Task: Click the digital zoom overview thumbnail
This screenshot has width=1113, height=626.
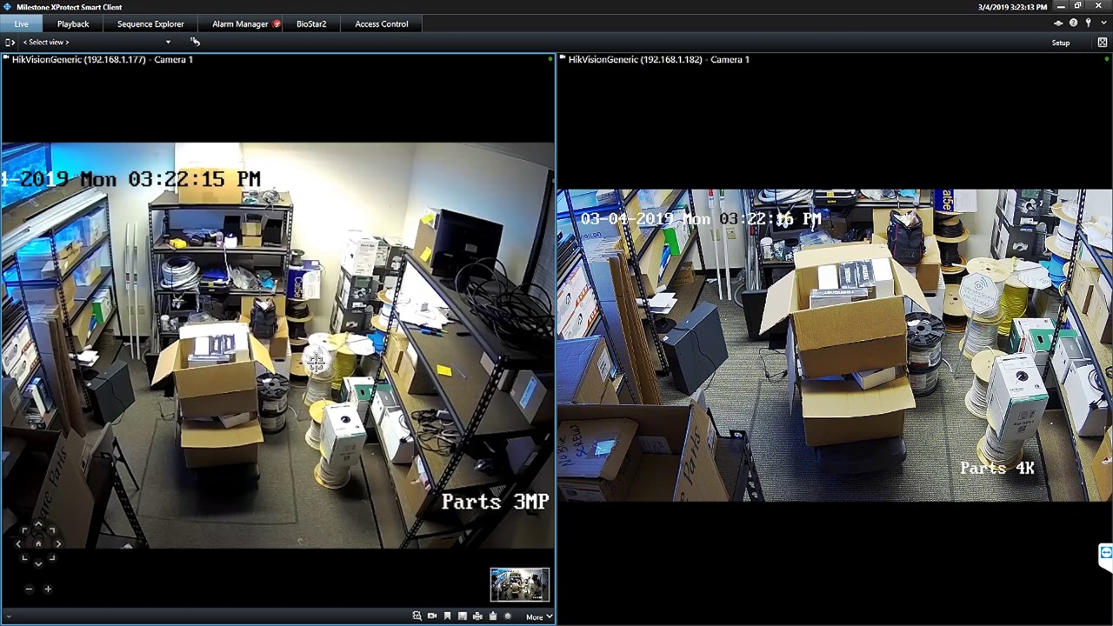Action: click(520, 584)
